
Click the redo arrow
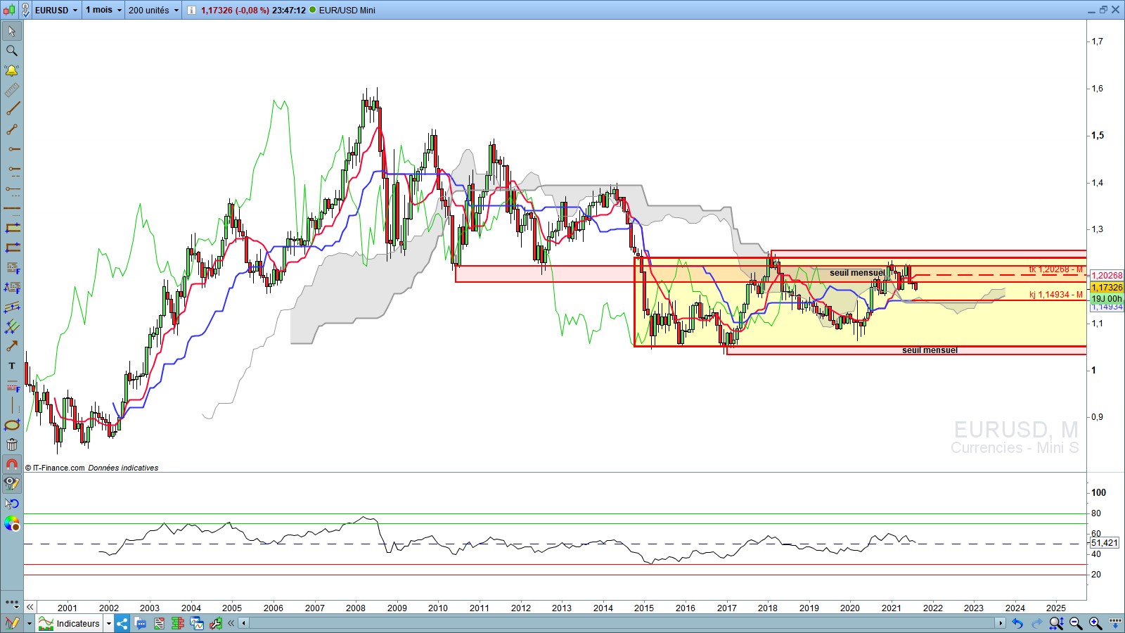tap(1037, 623)
